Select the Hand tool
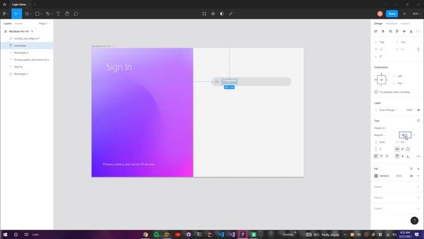424x239 pixels. pyautogui.click(x=67, y=14)
